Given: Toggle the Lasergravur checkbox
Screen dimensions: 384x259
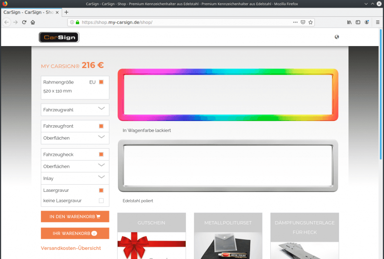Looking at the screenshot, I should click(x=101, y=190).
